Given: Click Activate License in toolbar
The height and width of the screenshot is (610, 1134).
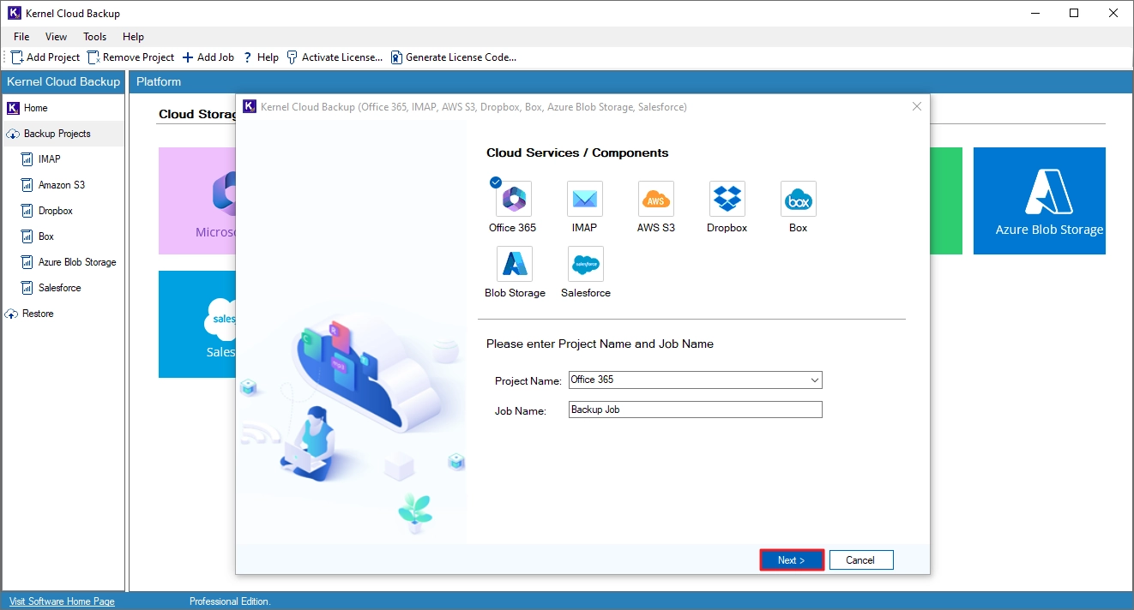Looking at the screenshot, I should 335,57.
